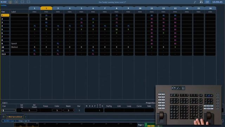Click channel 2 level 60 in cue 3
This screenshot has height=127, width=225.
tap(46, 23)
